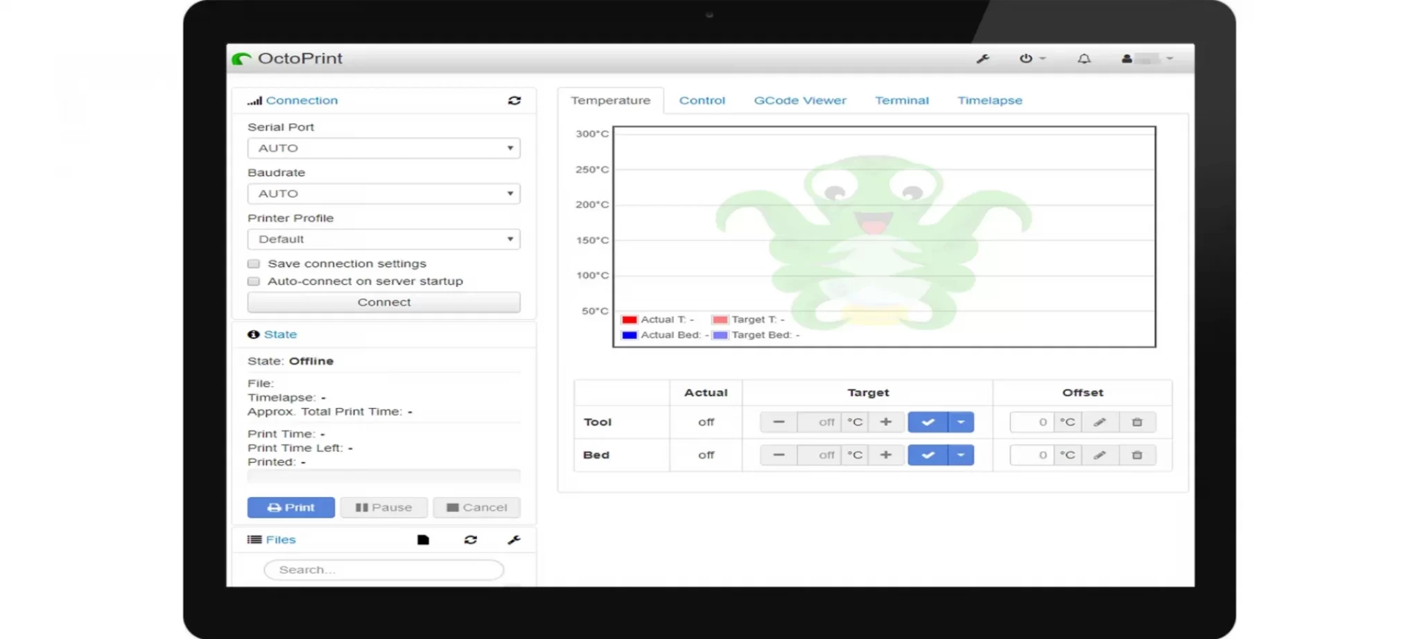Clear the Tool offset with trash icon
The width and height of the screenshot is (1420, 639).
[x=1137, y=422]
